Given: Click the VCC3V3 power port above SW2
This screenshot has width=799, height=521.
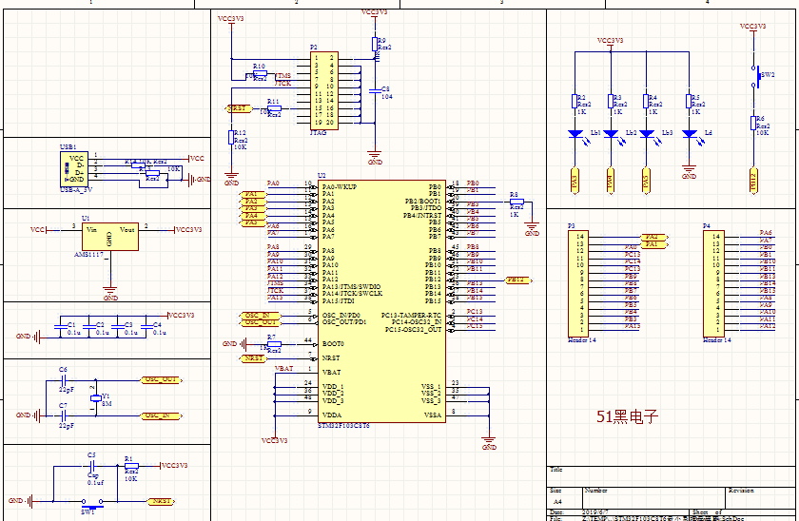Looking at the screenshot, I should 752,29.
